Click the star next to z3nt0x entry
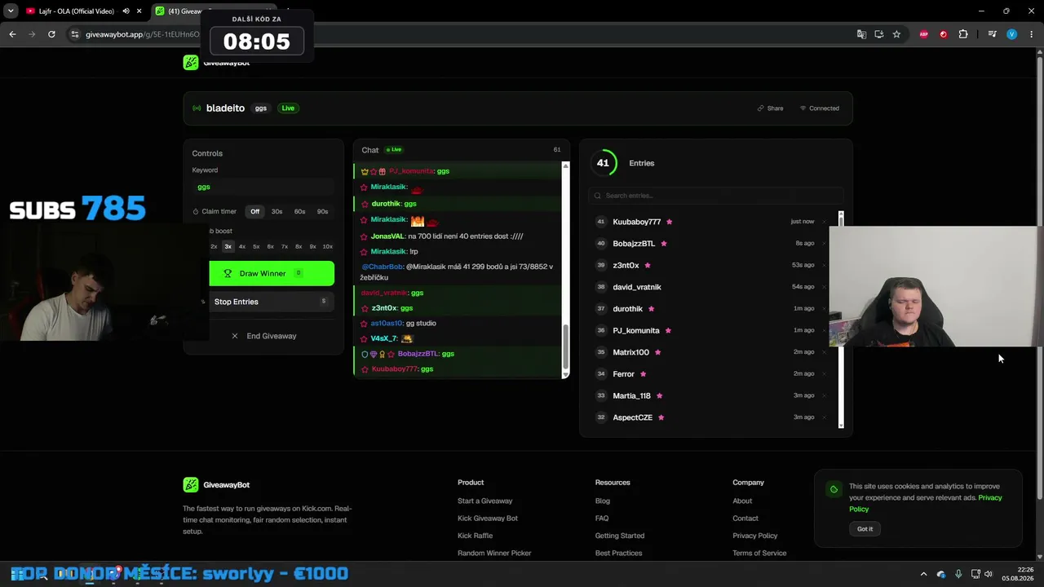 tap(648, 265)
